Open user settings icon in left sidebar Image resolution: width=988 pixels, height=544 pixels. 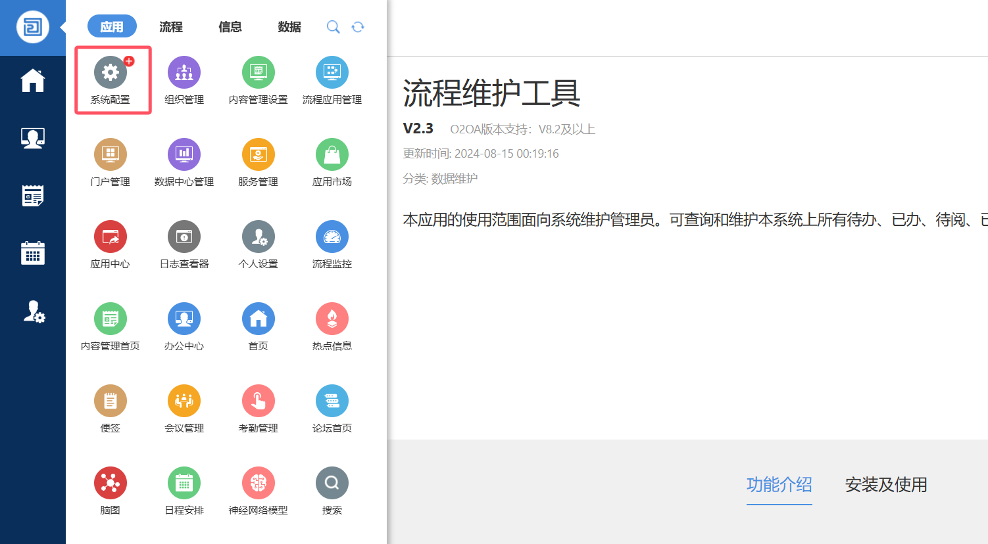33,311
